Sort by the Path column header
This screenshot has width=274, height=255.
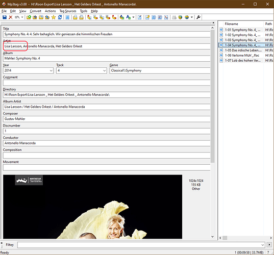268,24
